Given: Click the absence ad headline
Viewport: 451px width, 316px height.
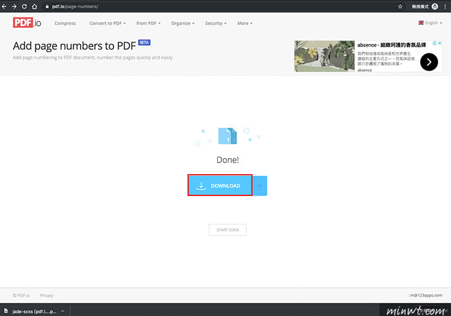Looking at the screenshot, I should [x=392, y=45].
